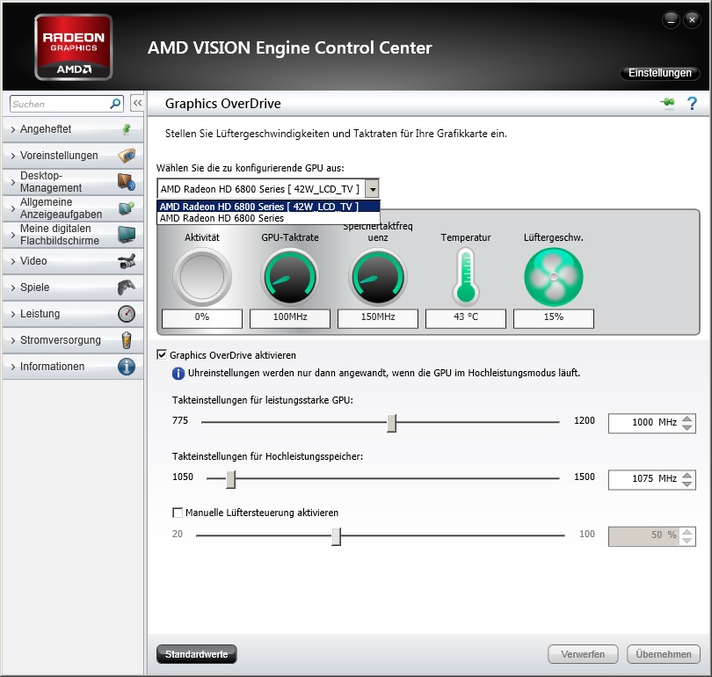Viewport: 712px width, 677px height.
Task: Enable Manuelle Lüftersteuerung aktivieren checkbox
Action: click(x=178, y=513)
